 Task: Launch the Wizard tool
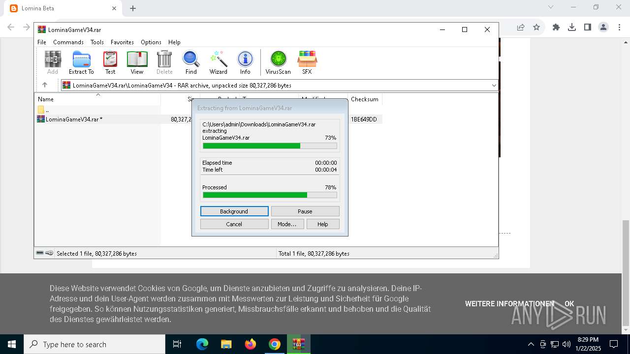click(x=218, y=62)
